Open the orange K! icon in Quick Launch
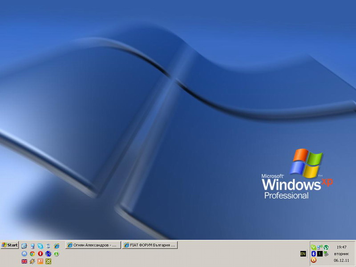 tap(40, 261)
